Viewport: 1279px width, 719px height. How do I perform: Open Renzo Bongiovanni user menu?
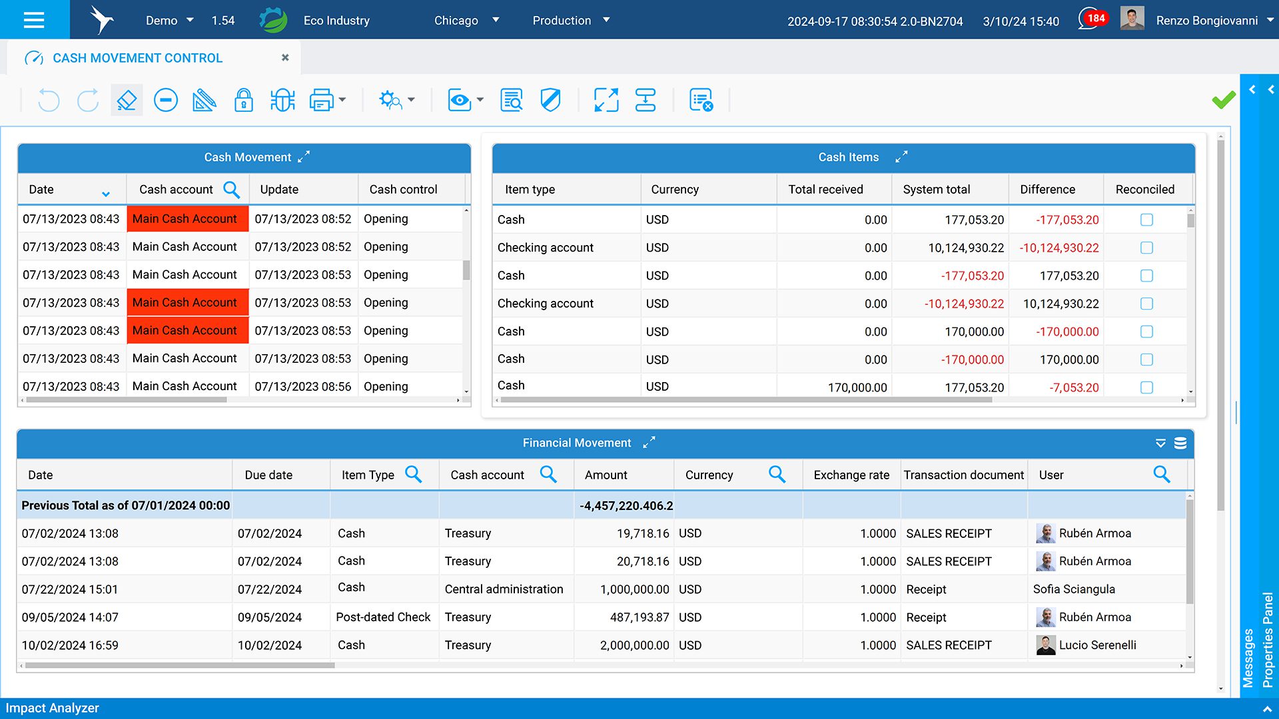click(x=1206, y=20)
